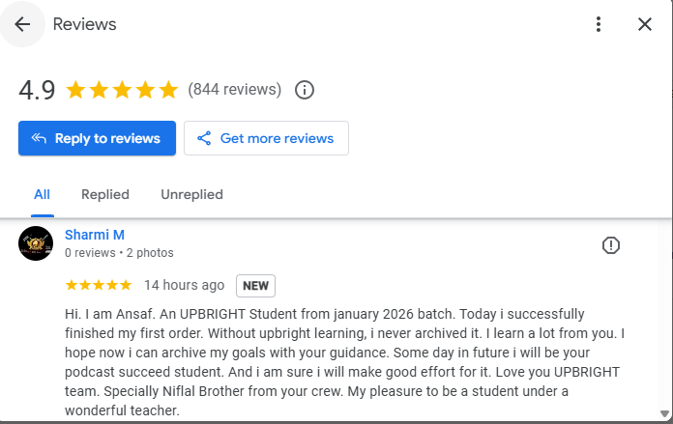The height and width of the screenshot is (424, 673).
Task: Click the Get more reviews button
Action: coord(266,138)
